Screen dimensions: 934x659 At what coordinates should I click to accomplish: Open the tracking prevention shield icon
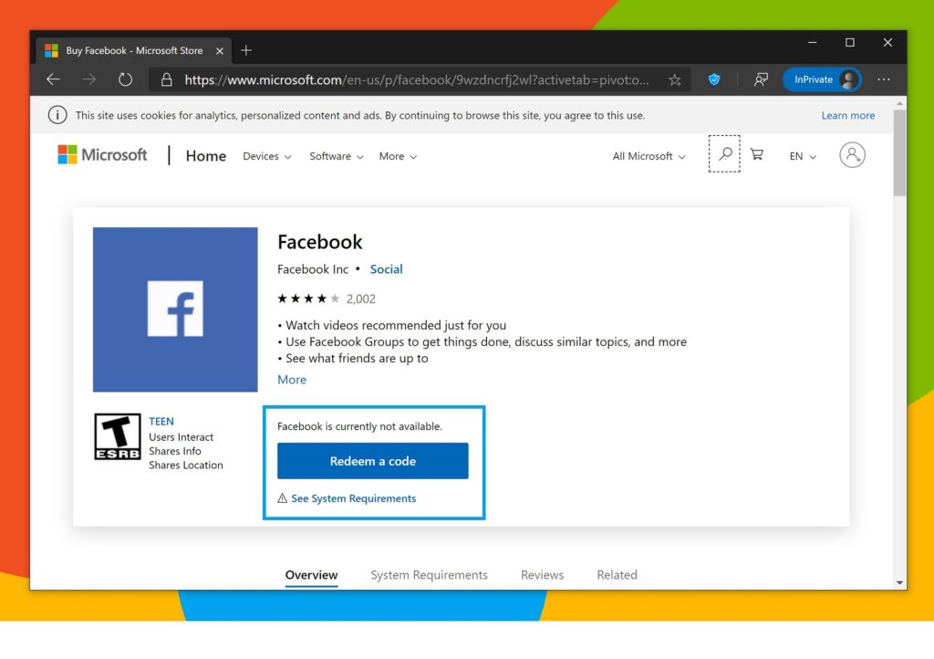(x=713, y=79)
